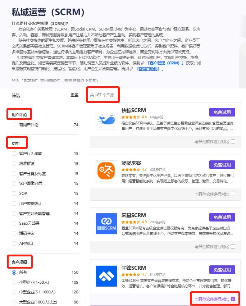Click the 快鲸SCRM whale logo
246x306 pixels.
pyautogui.click(x=106, y=118)
